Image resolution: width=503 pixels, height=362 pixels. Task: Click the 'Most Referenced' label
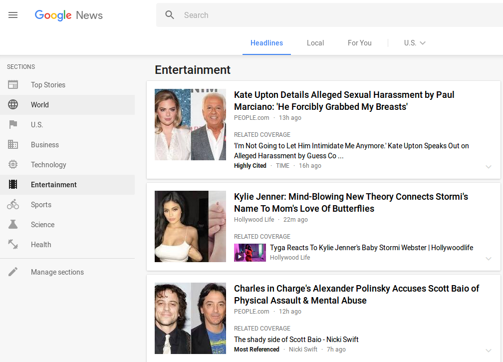(x=256, y=349)
